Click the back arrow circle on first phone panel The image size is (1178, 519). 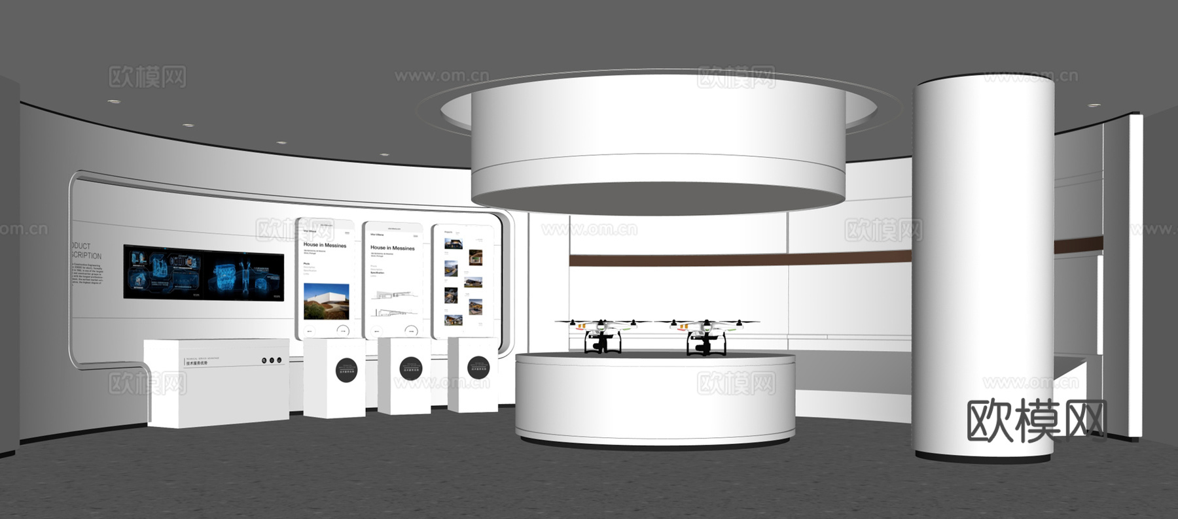click(310, 331)
